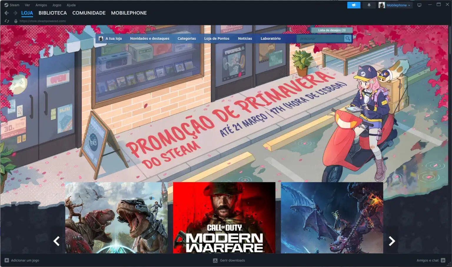Open the Categorias menu

coord(187,39)
